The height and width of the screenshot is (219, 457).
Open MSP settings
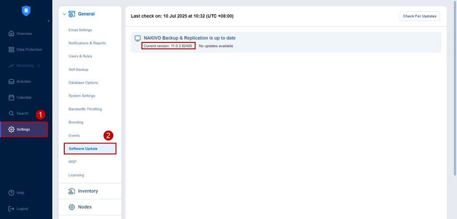[x=72, y=162]
